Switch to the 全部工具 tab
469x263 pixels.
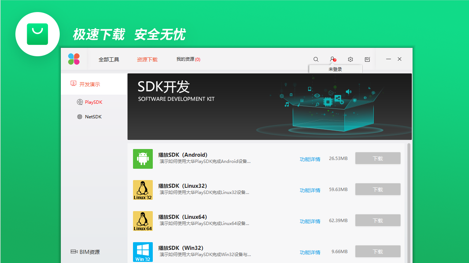coord(109,59)
